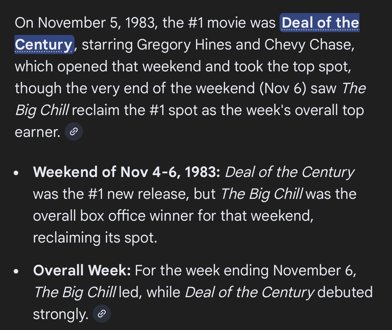Click the source link icon after "earner."
Viewport: 392px width, 330px height.
point(74,132)
